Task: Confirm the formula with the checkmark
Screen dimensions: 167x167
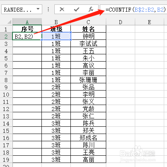Action: [x=76, y=9]
